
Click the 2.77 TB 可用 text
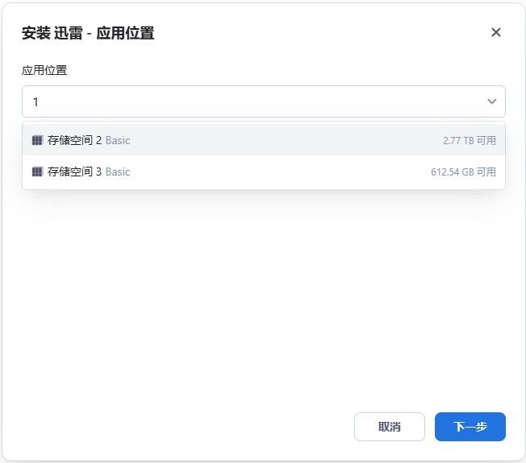point(470,140)
